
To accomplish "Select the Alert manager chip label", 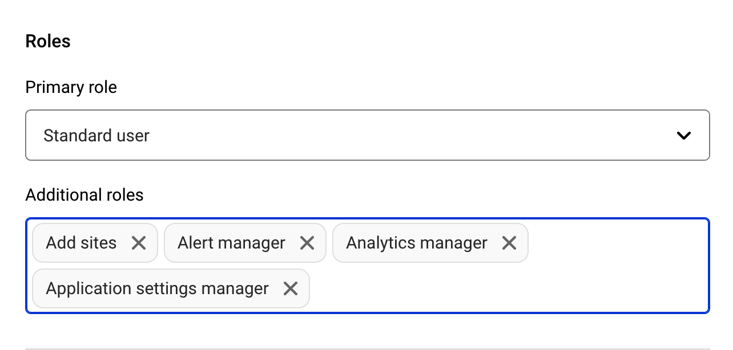I will 231,243.
